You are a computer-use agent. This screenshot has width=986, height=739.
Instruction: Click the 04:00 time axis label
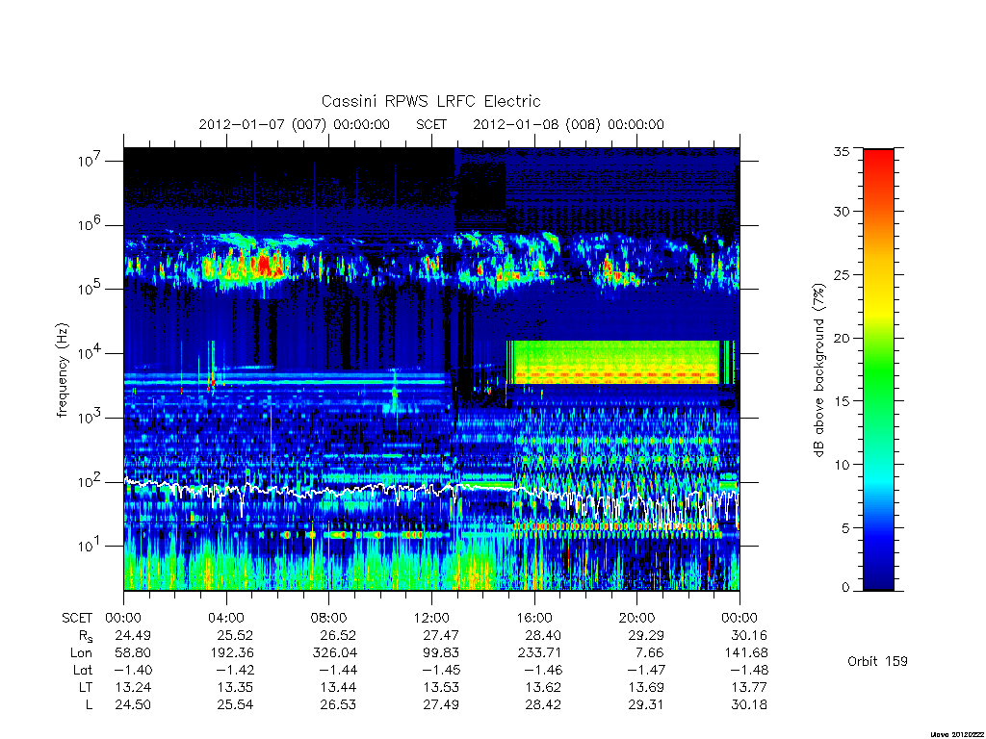click(226, 618)
